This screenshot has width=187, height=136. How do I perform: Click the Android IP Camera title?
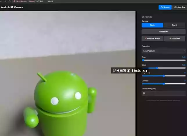coord(12,7)
